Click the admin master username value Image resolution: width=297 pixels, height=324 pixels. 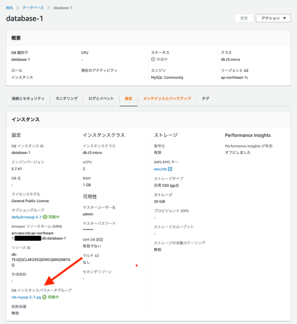88,214
